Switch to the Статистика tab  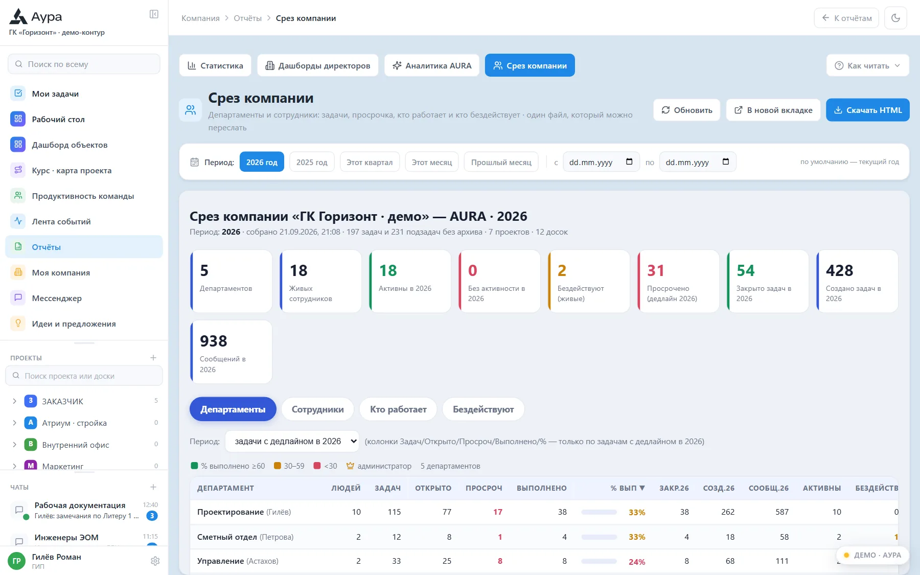[215, 65]
